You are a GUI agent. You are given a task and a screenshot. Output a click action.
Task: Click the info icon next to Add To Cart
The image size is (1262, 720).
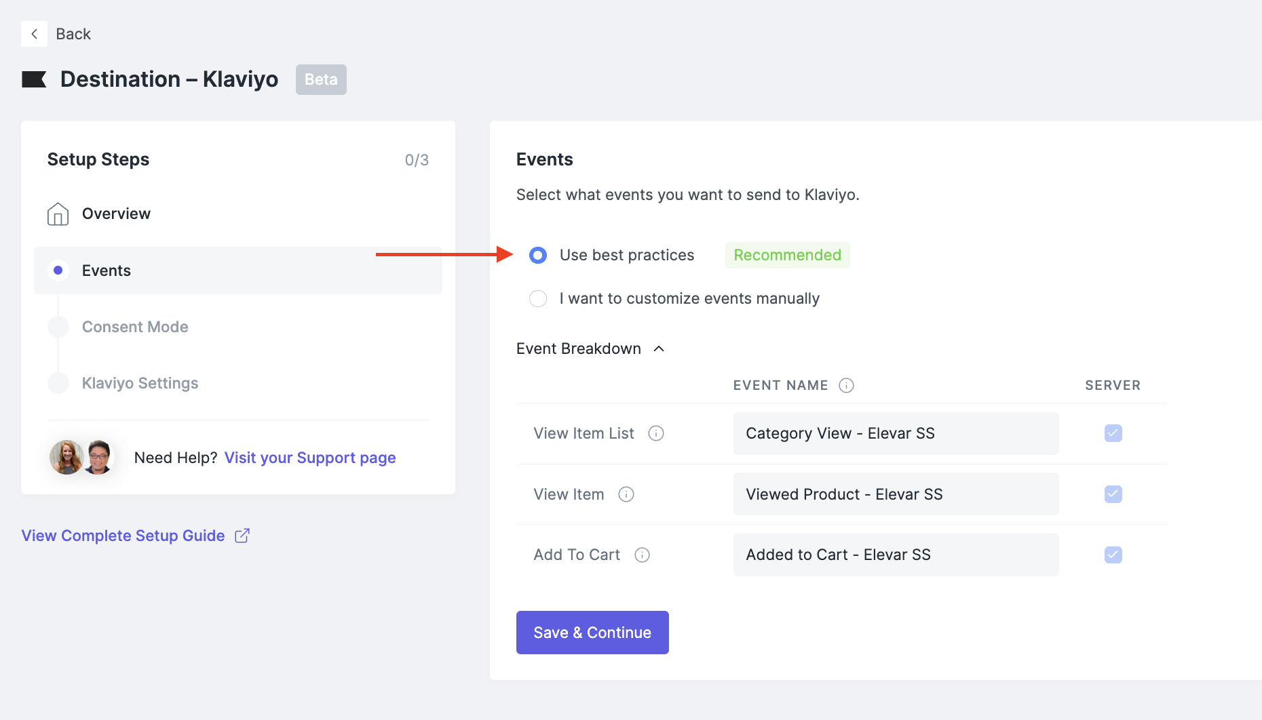click(x=642, y=555)
